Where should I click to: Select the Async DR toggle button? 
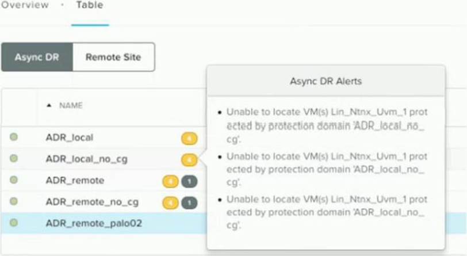(x=37, y=57)
